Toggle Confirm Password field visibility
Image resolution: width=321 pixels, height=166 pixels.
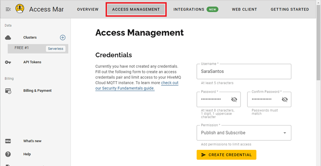[x=285, y=99]
